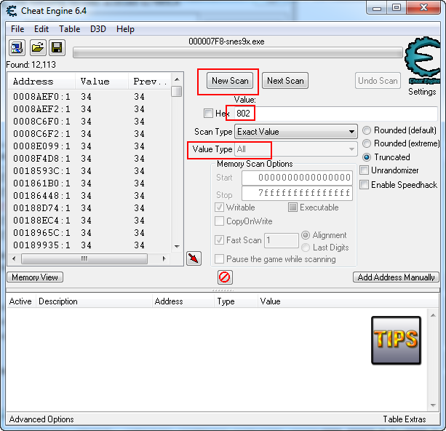The width and height of the screenshot is (446, 431).
Task: Select result row 0008C6F2:1
Action: (89, 134)
